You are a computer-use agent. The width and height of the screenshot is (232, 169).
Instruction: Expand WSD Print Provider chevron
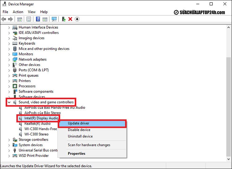(x=9, y=156)
